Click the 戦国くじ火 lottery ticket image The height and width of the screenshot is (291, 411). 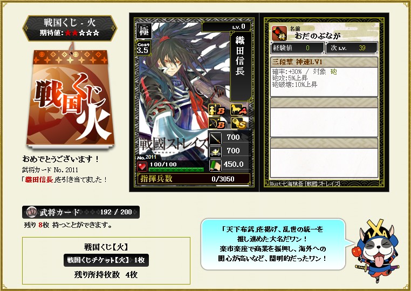(70, 98)
